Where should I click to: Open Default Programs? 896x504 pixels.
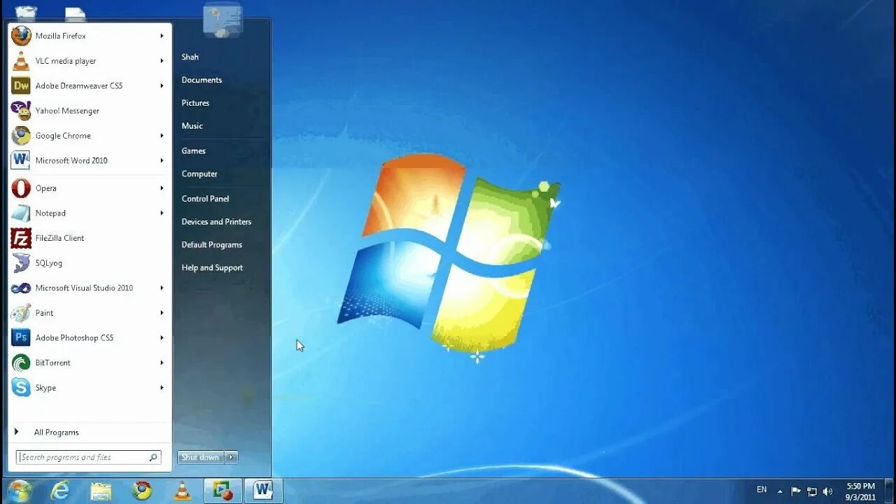point(211,245)
